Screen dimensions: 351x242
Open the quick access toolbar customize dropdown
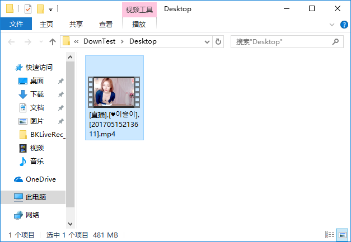pos(50,10)
